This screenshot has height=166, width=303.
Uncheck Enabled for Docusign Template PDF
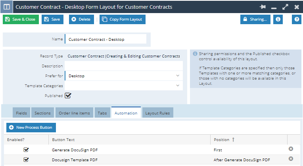click(26, 159)
